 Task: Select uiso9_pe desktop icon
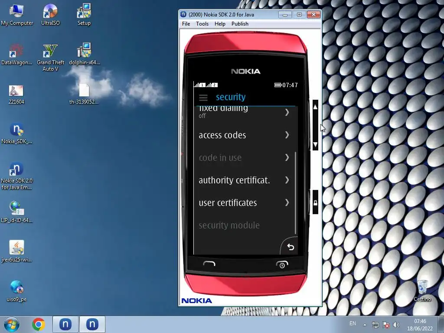coord(16,291)
